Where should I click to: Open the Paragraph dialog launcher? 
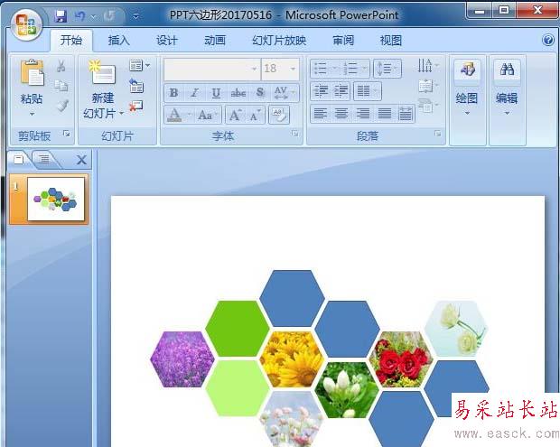(437, 133)
